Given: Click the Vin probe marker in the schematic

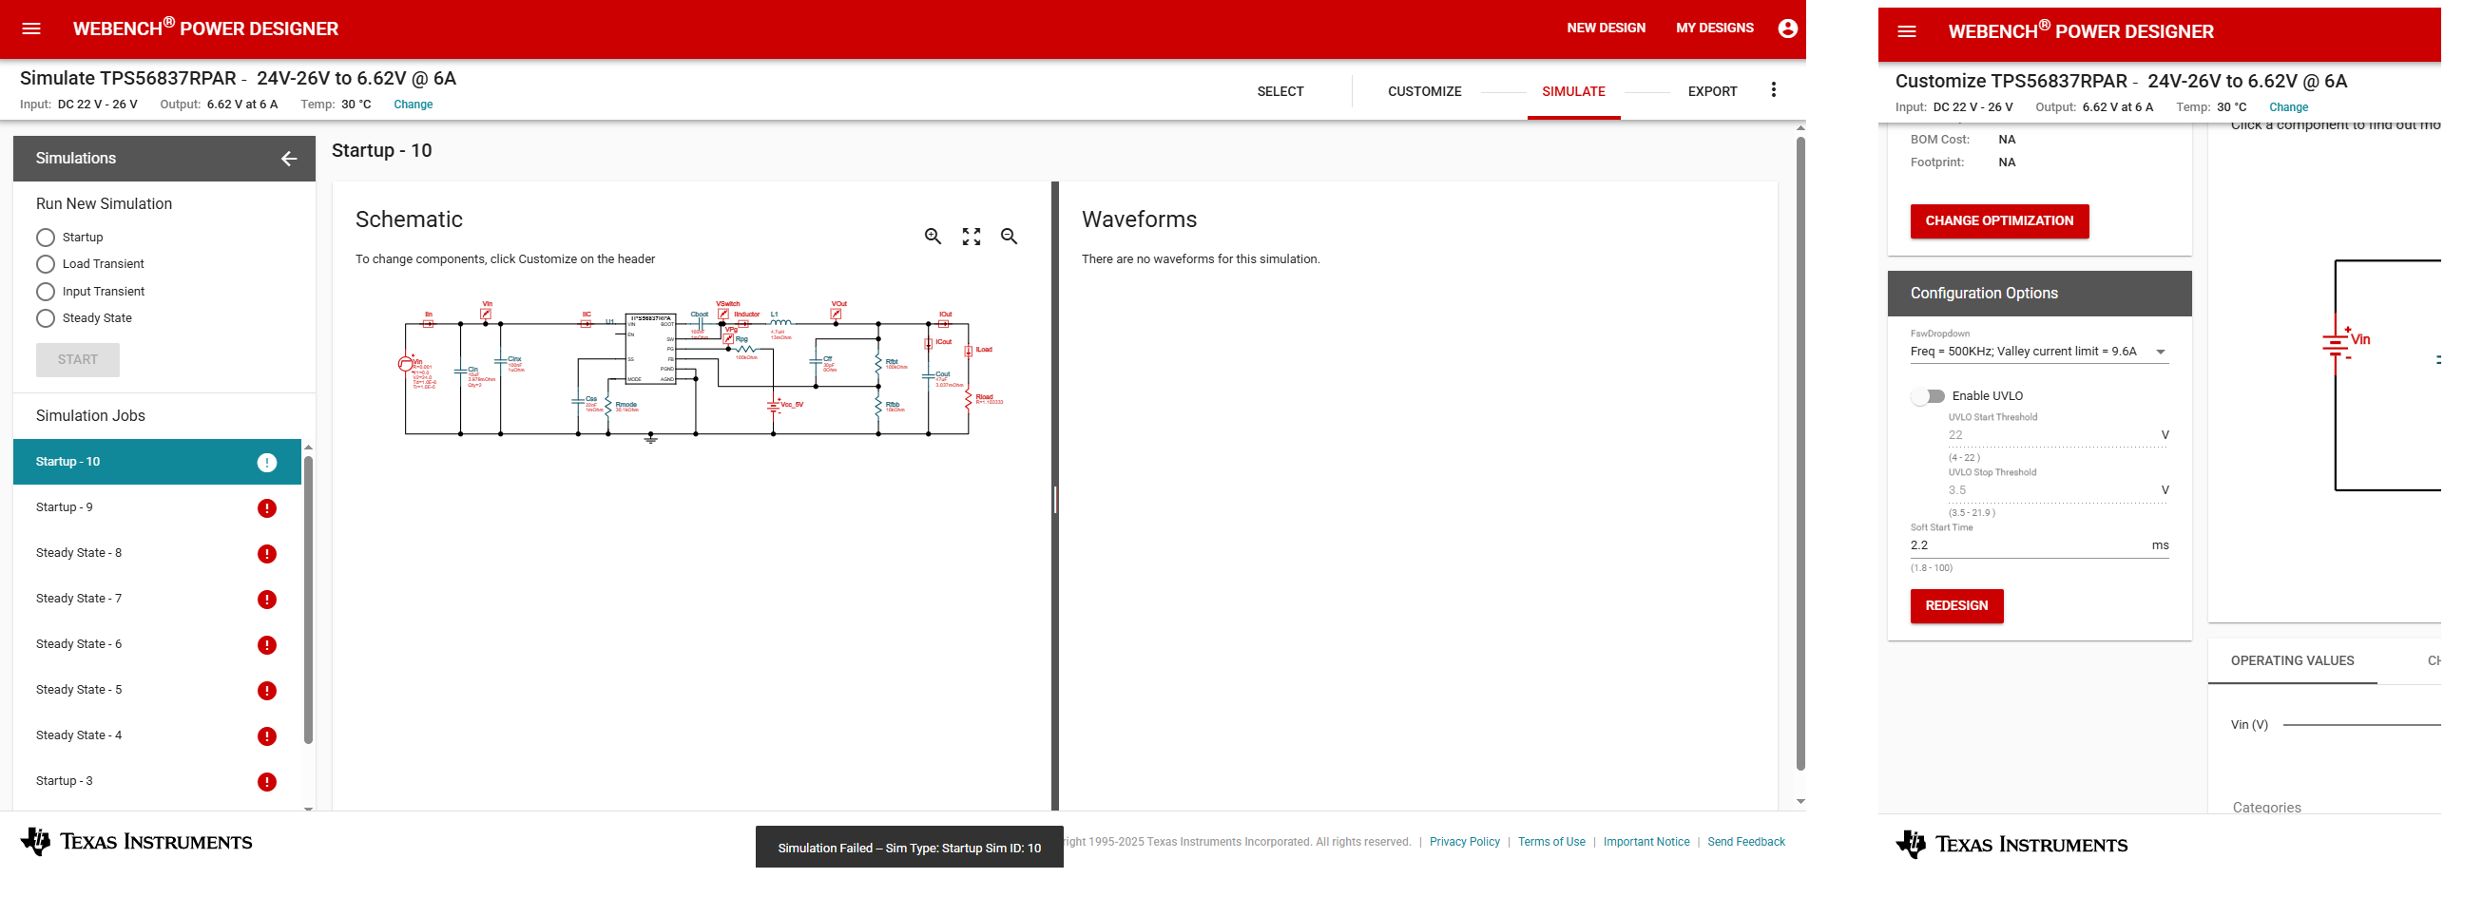Looking at the screenshot, I should pos(486,314).
